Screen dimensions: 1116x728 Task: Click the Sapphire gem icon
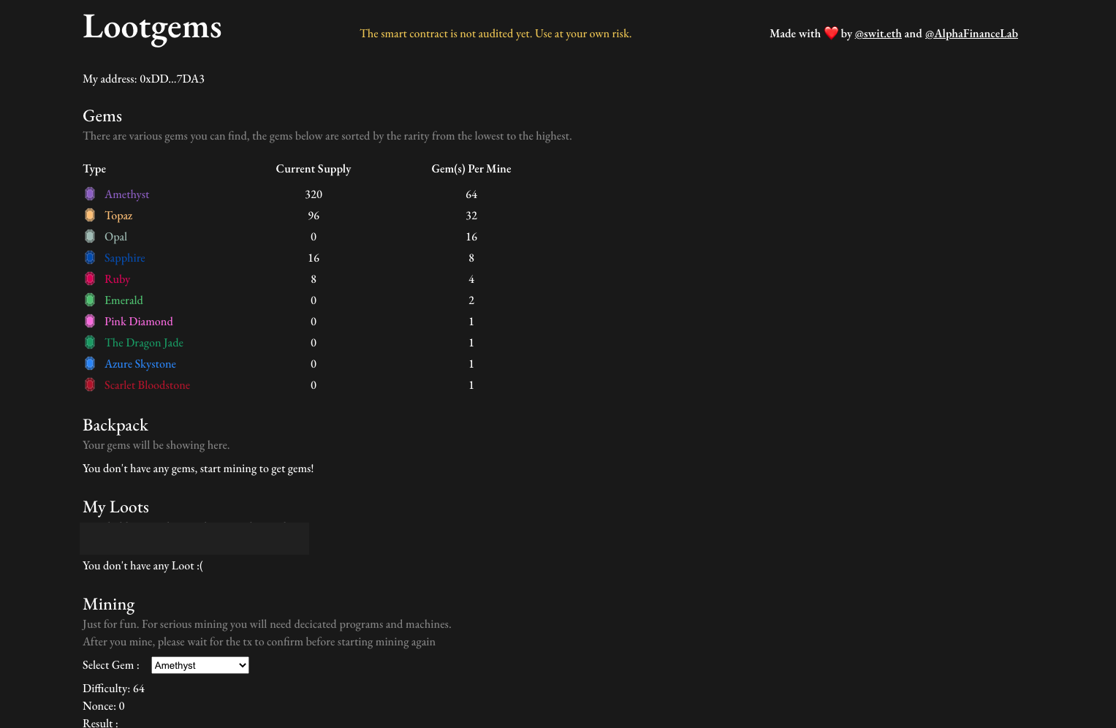point(90,257)
